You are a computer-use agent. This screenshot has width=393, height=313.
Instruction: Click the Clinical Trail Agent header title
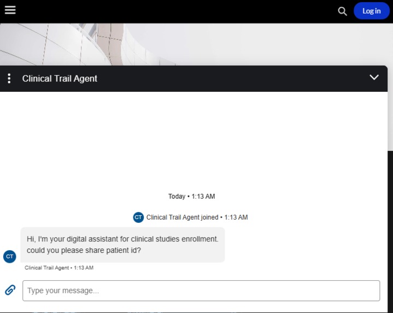(x=60, y=79)
